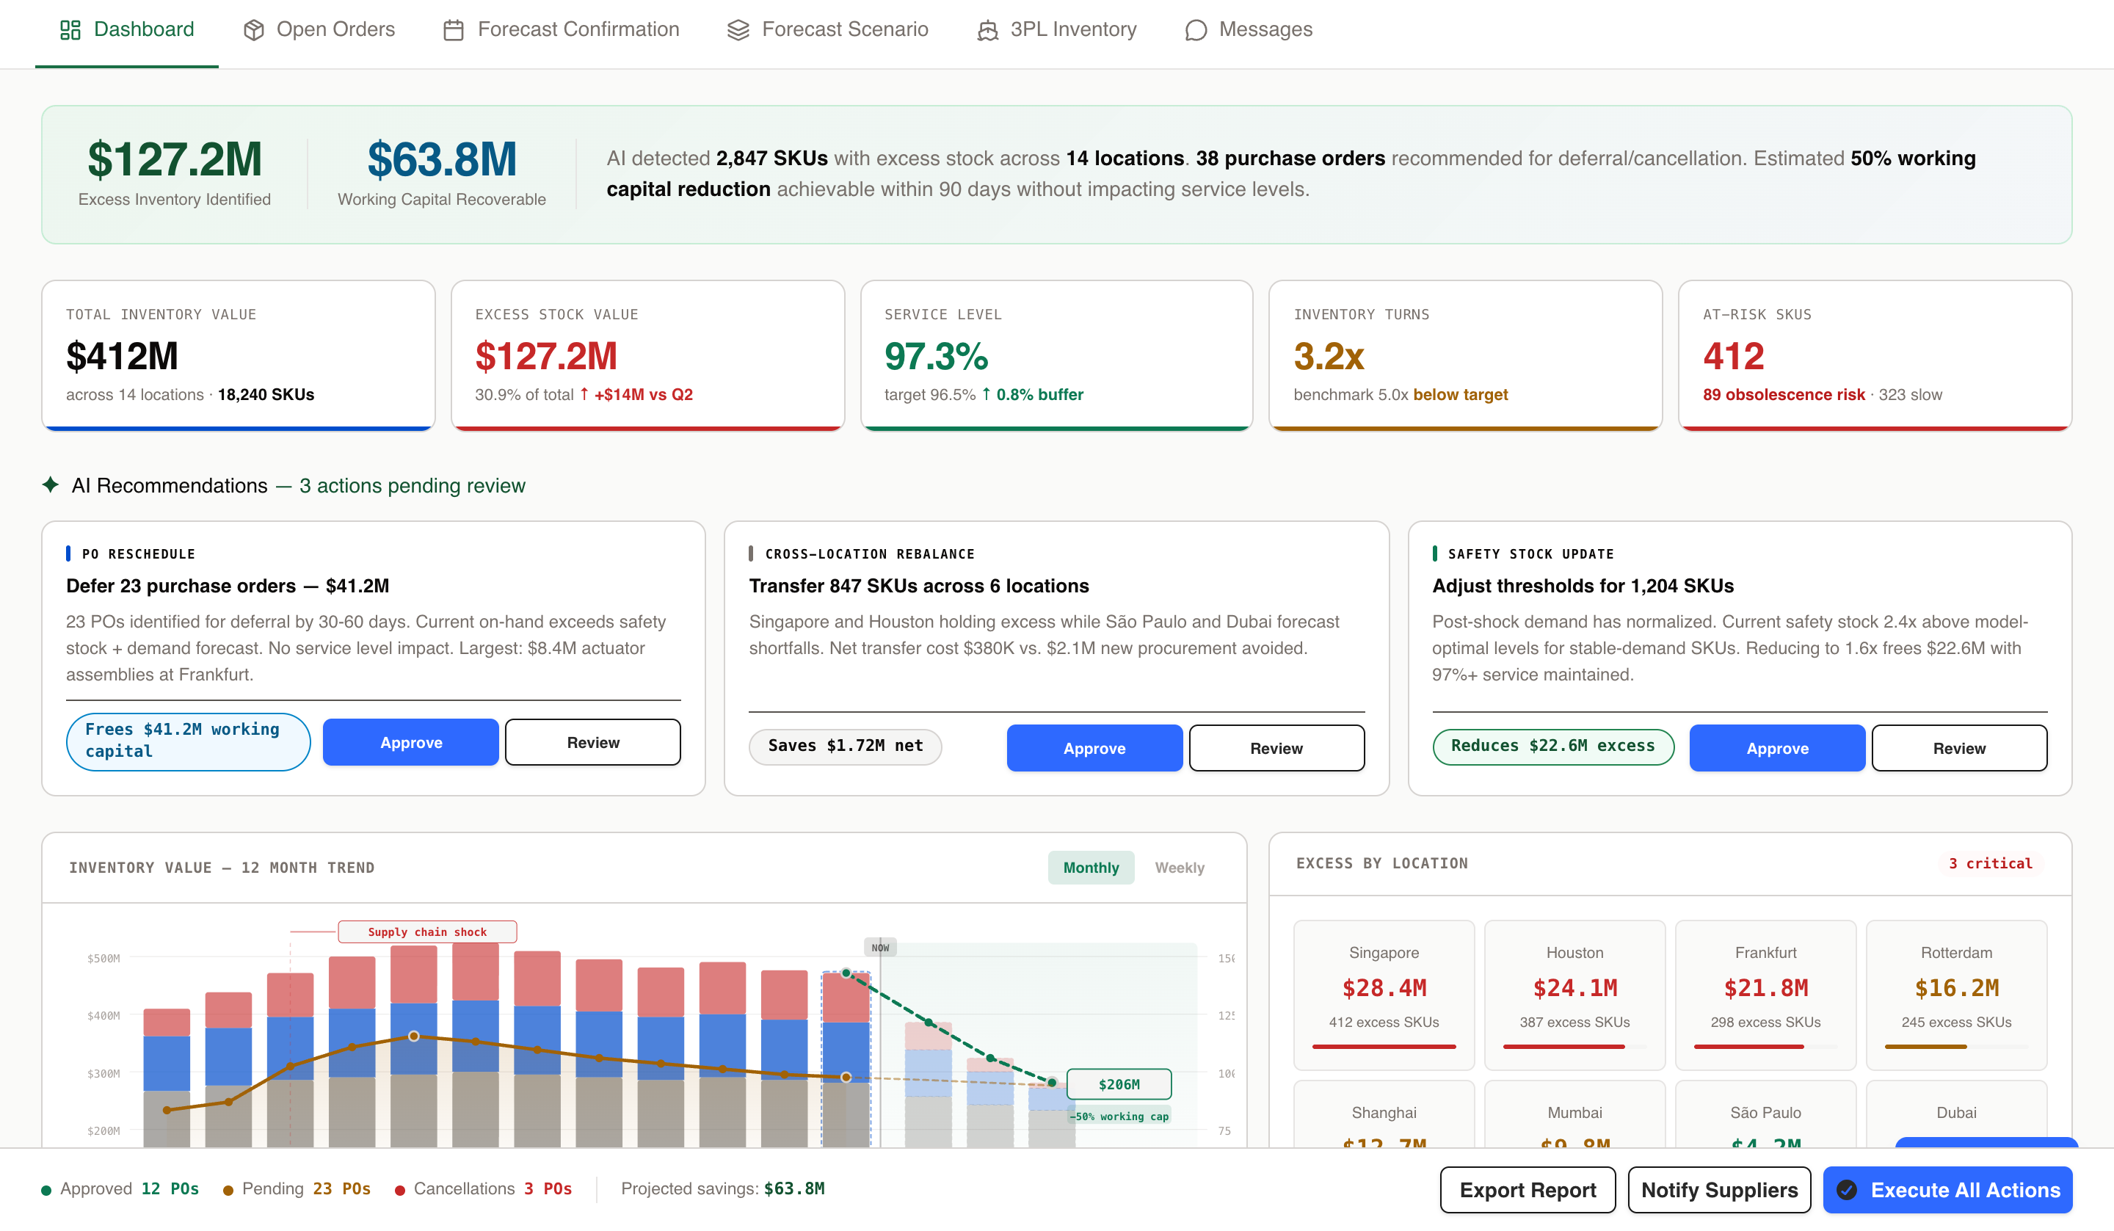
Task: Click the Notify Suppliers button
Action: coord(1718,1189)
